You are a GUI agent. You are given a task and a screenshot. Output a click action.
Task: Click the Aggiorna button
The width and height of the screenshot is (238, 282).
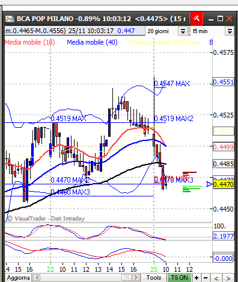tap(18, 278)
